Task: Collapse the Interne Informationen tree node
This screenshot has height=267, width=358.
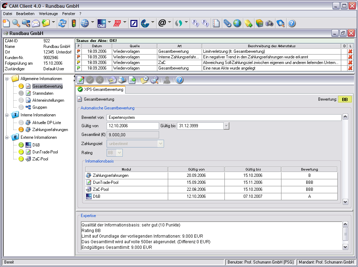Action: 7,115
